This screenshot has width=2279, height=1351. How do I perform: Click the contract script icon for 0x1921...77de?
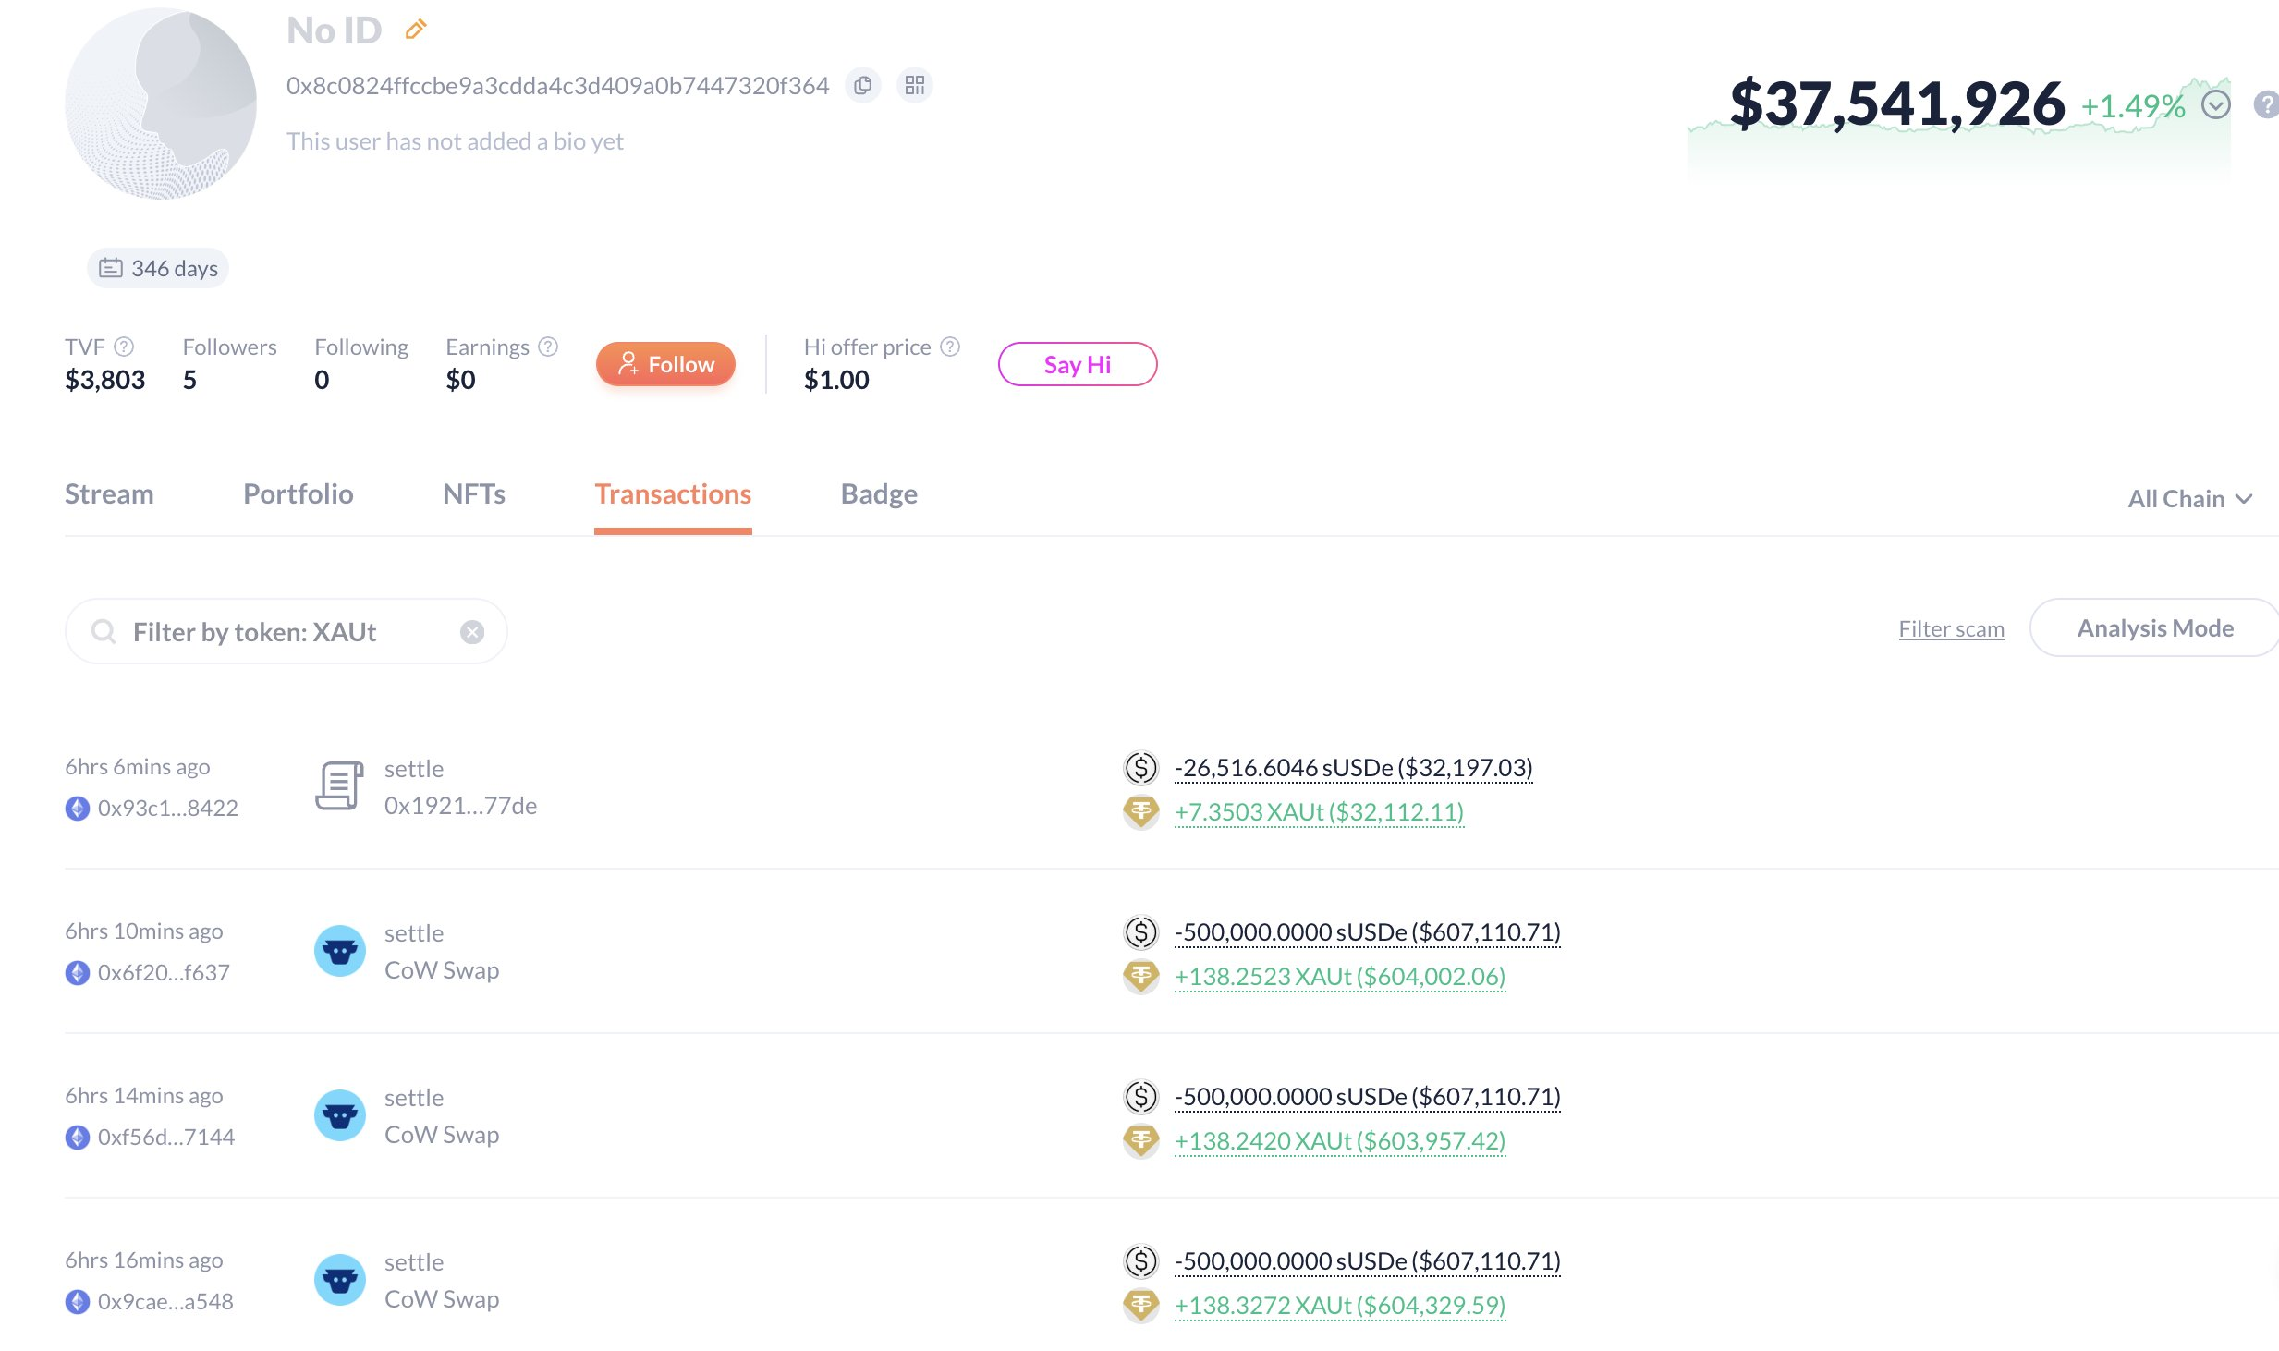340,786
